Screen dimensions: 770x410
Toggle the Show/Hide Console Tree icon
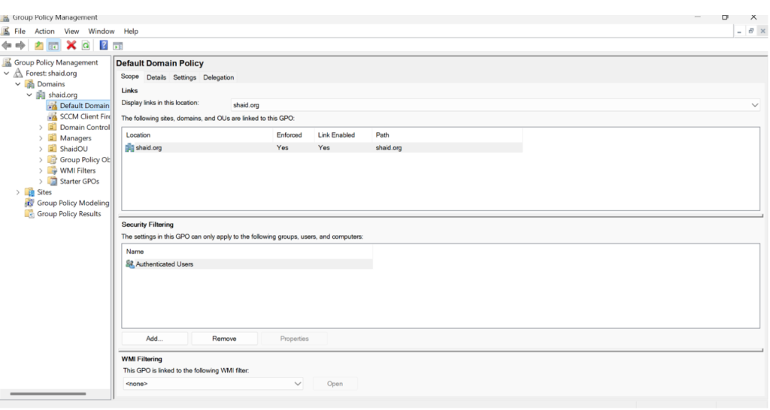click(x=54, y=46)
